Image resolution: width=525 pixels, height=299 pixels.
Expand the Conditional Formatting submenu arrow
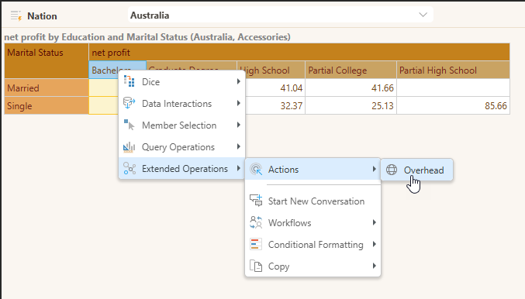pyautogui.click(x=375, y=244)
